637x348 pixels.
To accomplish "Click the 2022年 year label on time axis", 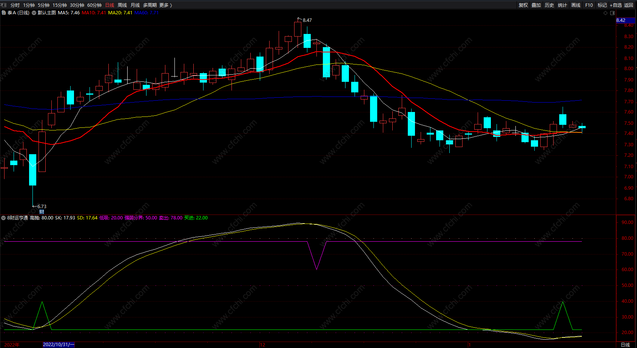I will [12, 345].
